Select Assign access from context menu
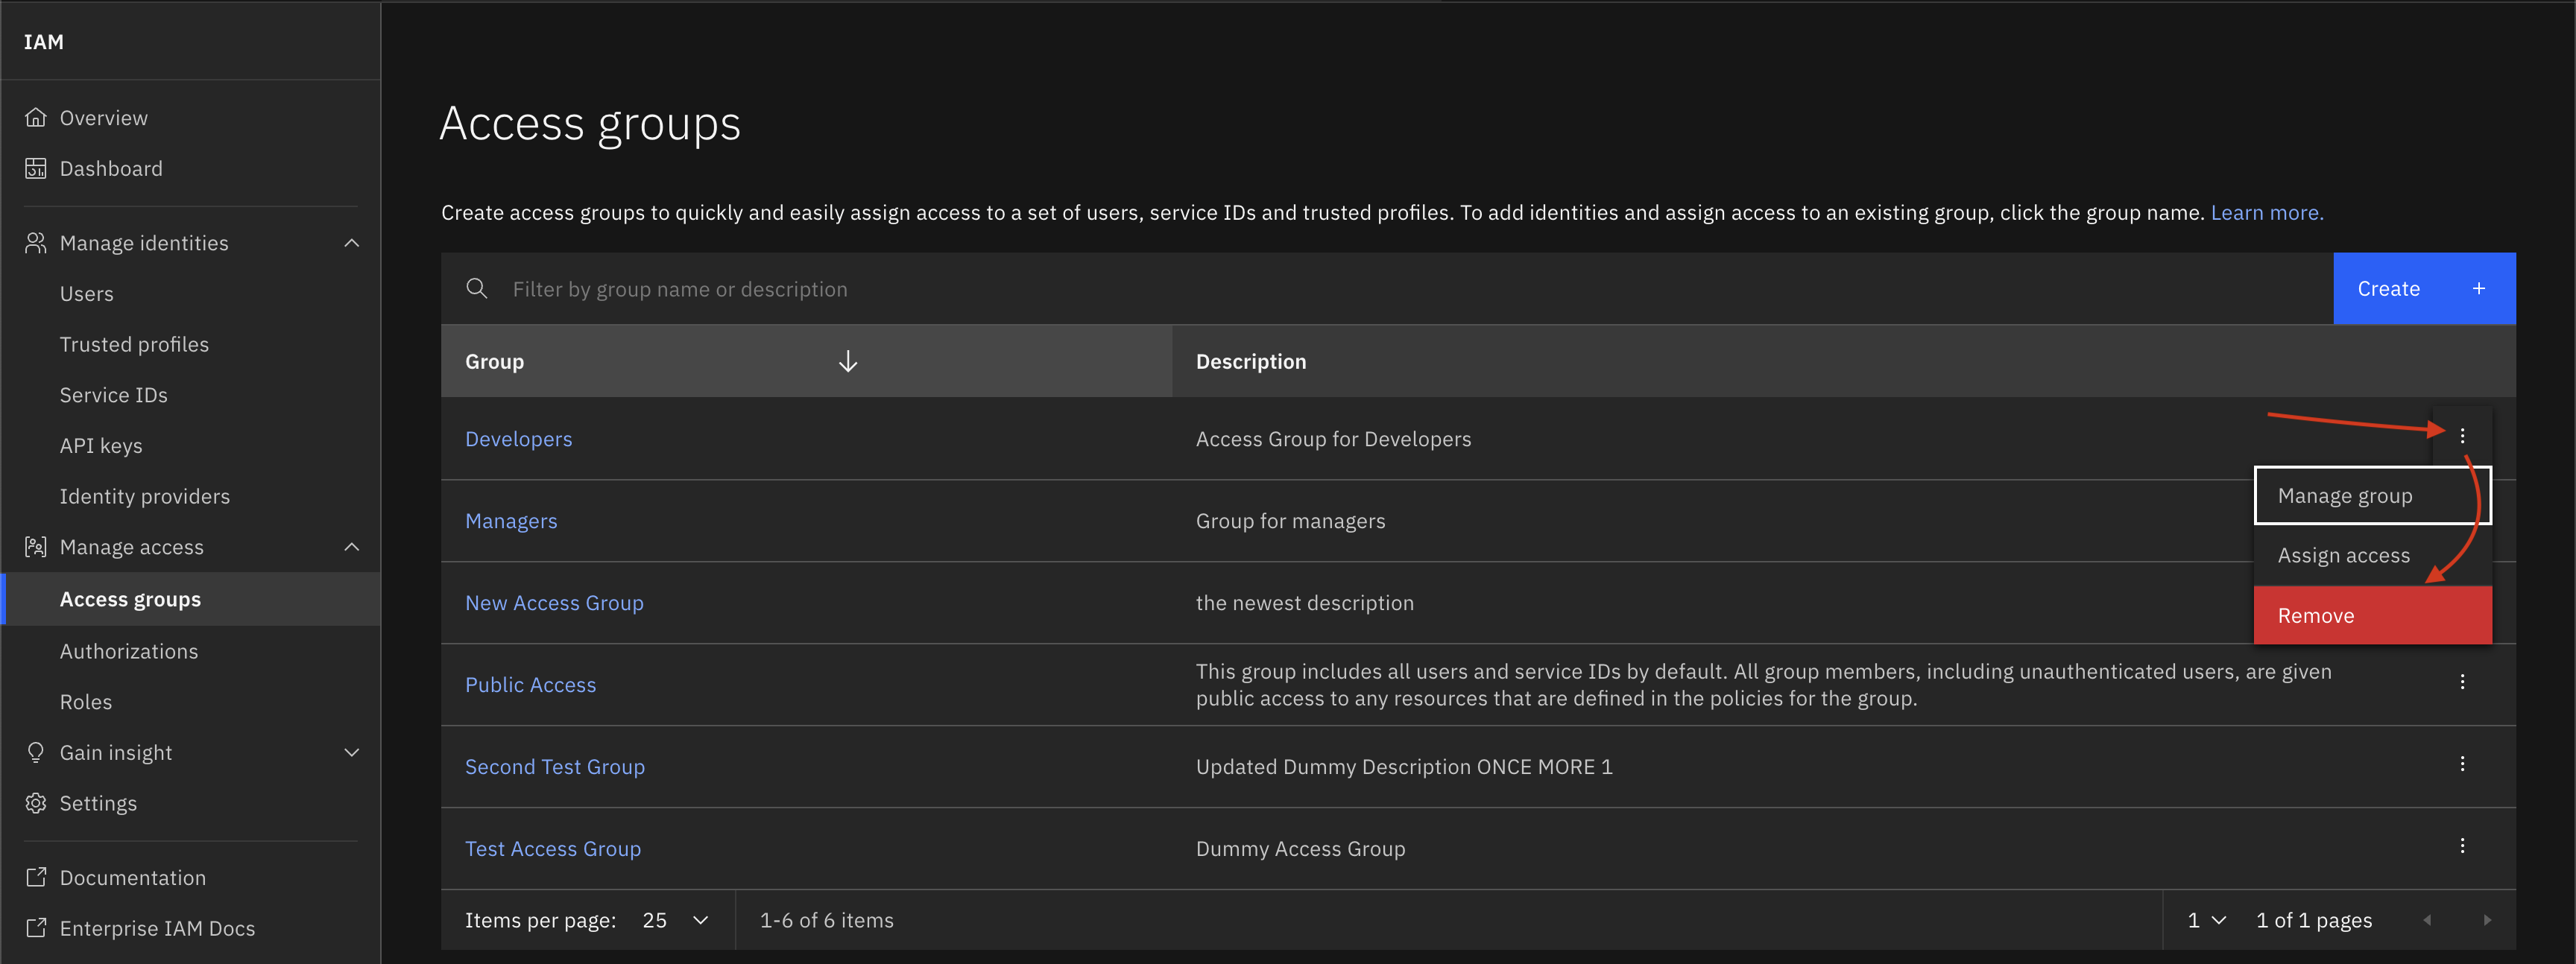The image size is (2576, 964). [x=2372, y=556]
